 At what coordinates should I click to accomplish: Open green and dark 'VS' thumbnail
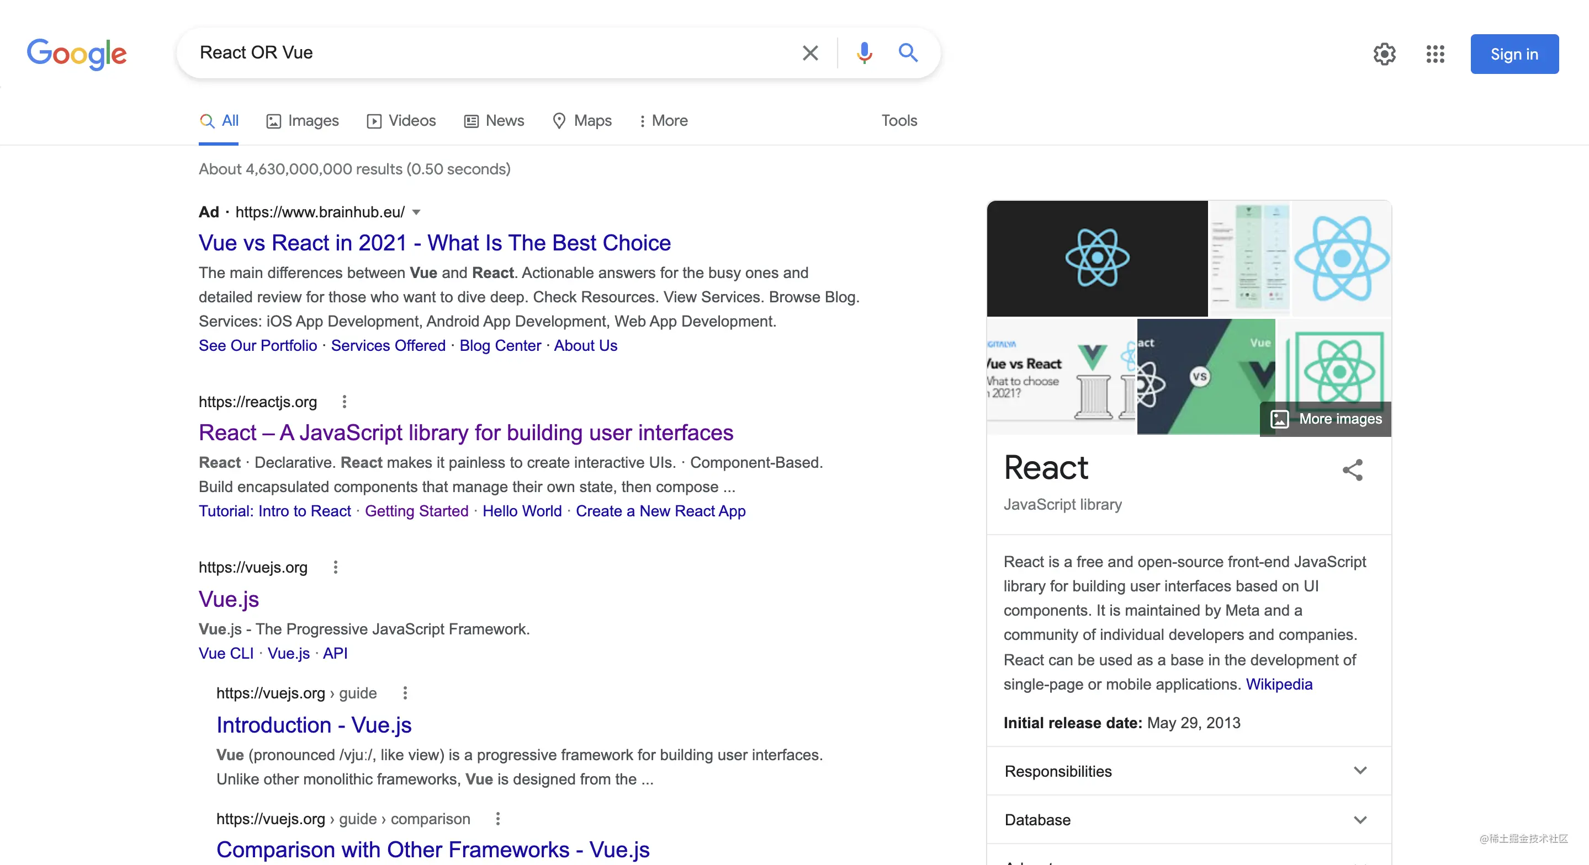1206,377
